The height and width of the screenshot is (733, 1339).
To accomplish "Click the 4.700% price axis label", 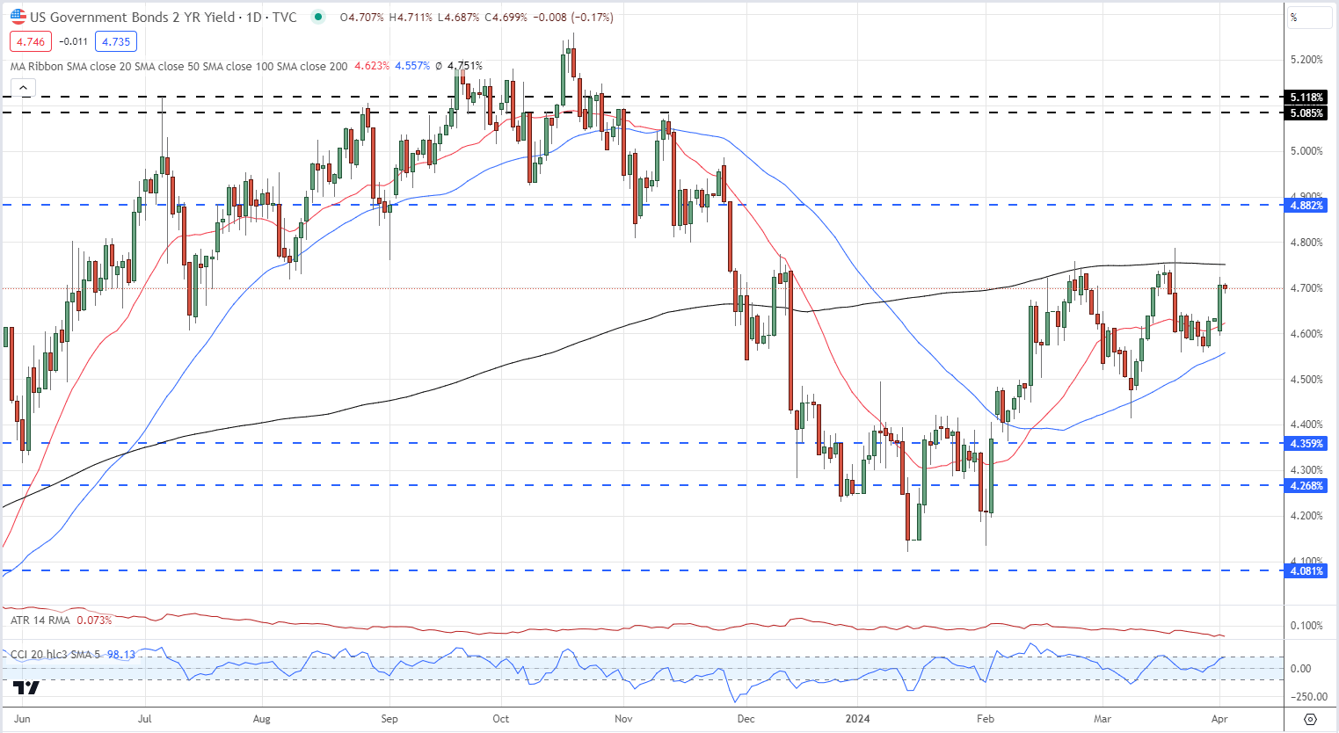I will tap(1306, 288).
